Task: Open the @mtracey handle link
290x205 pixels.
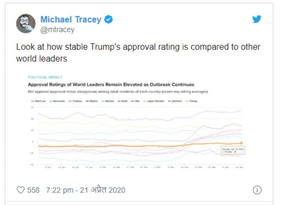Action: [57, 30]
